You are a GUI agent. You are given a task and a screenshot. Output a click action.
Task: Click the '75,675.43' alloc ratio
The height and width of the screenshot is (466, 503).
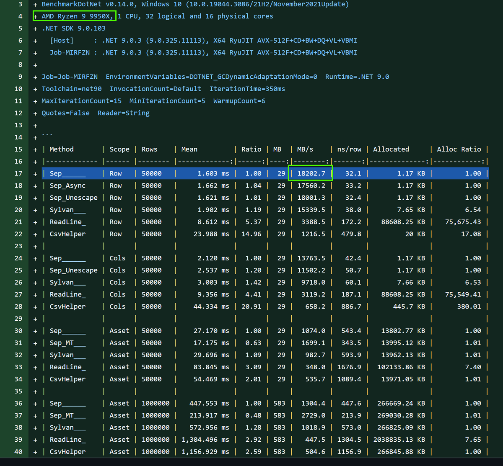pyautogui.click(x=463, y=222)
